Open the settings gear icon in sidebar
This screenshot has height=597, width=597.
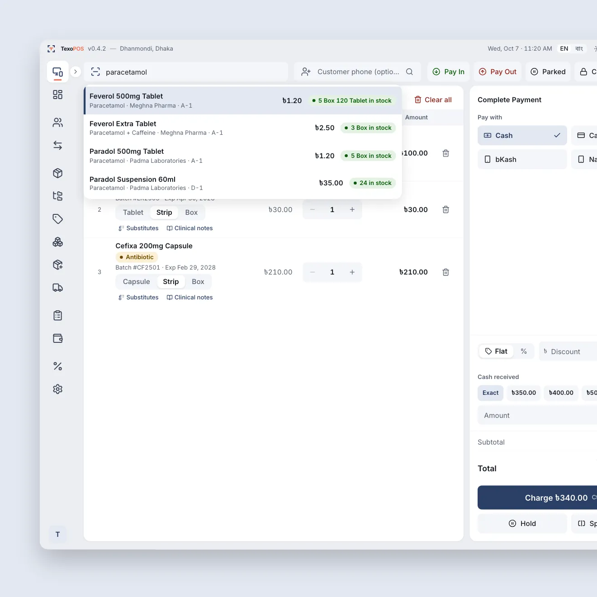coord(57,389)
